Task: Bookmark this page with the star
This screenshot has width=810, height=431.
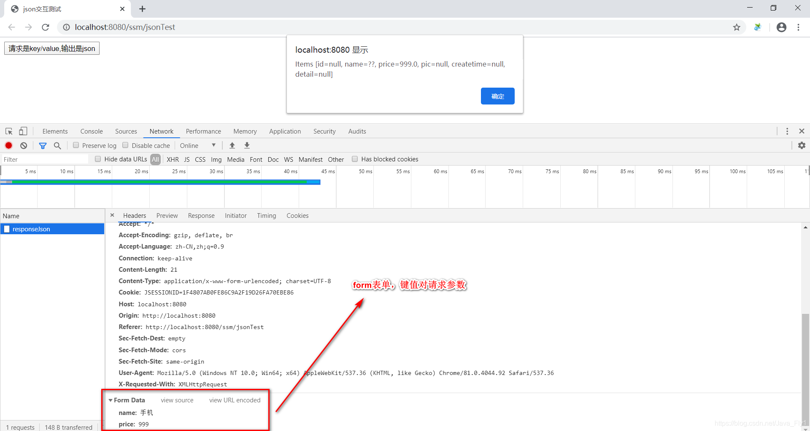Action: [x=737, y=27]
